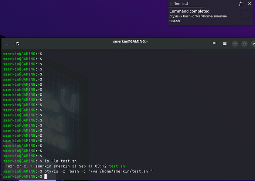Minimize the terminal with the down-chevron button
The height and width of the screenshot is (181, 255).
(x=235, y=44)
